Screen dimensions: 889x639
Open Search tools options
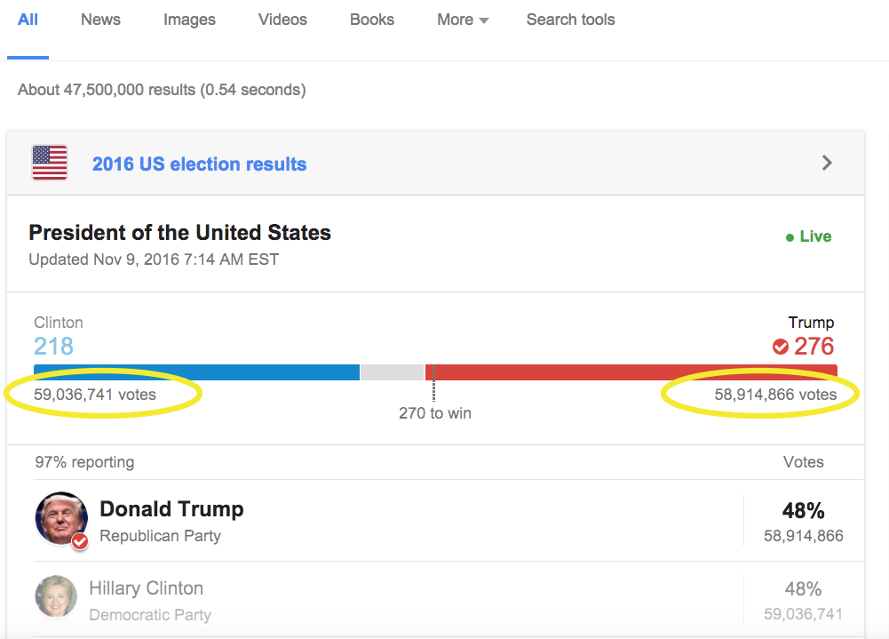[x=570, y=20]
